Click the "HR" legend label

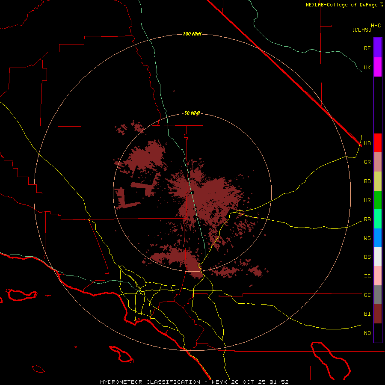(367, 200)
